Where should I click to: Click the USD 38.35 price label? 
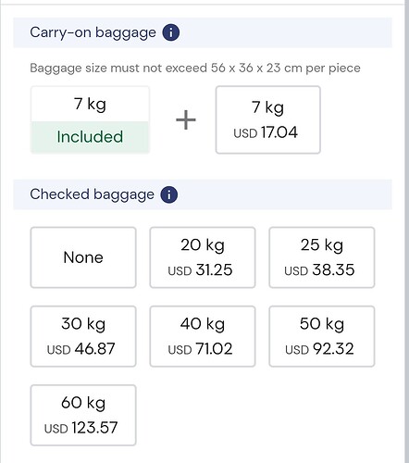(x=319, y=269)
